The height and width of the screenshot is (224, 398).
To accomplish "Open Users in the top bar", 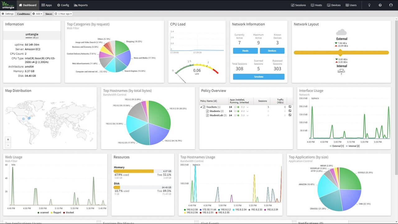I will [x=351, y=5].
